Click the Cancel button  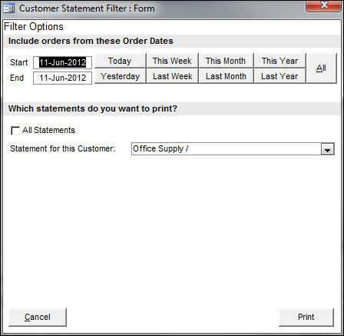38,318
